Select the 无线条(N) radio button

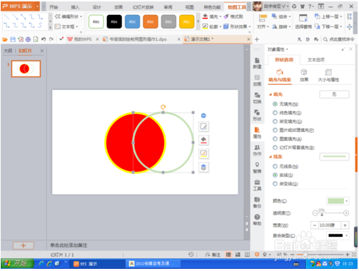(x=275, y=166)
